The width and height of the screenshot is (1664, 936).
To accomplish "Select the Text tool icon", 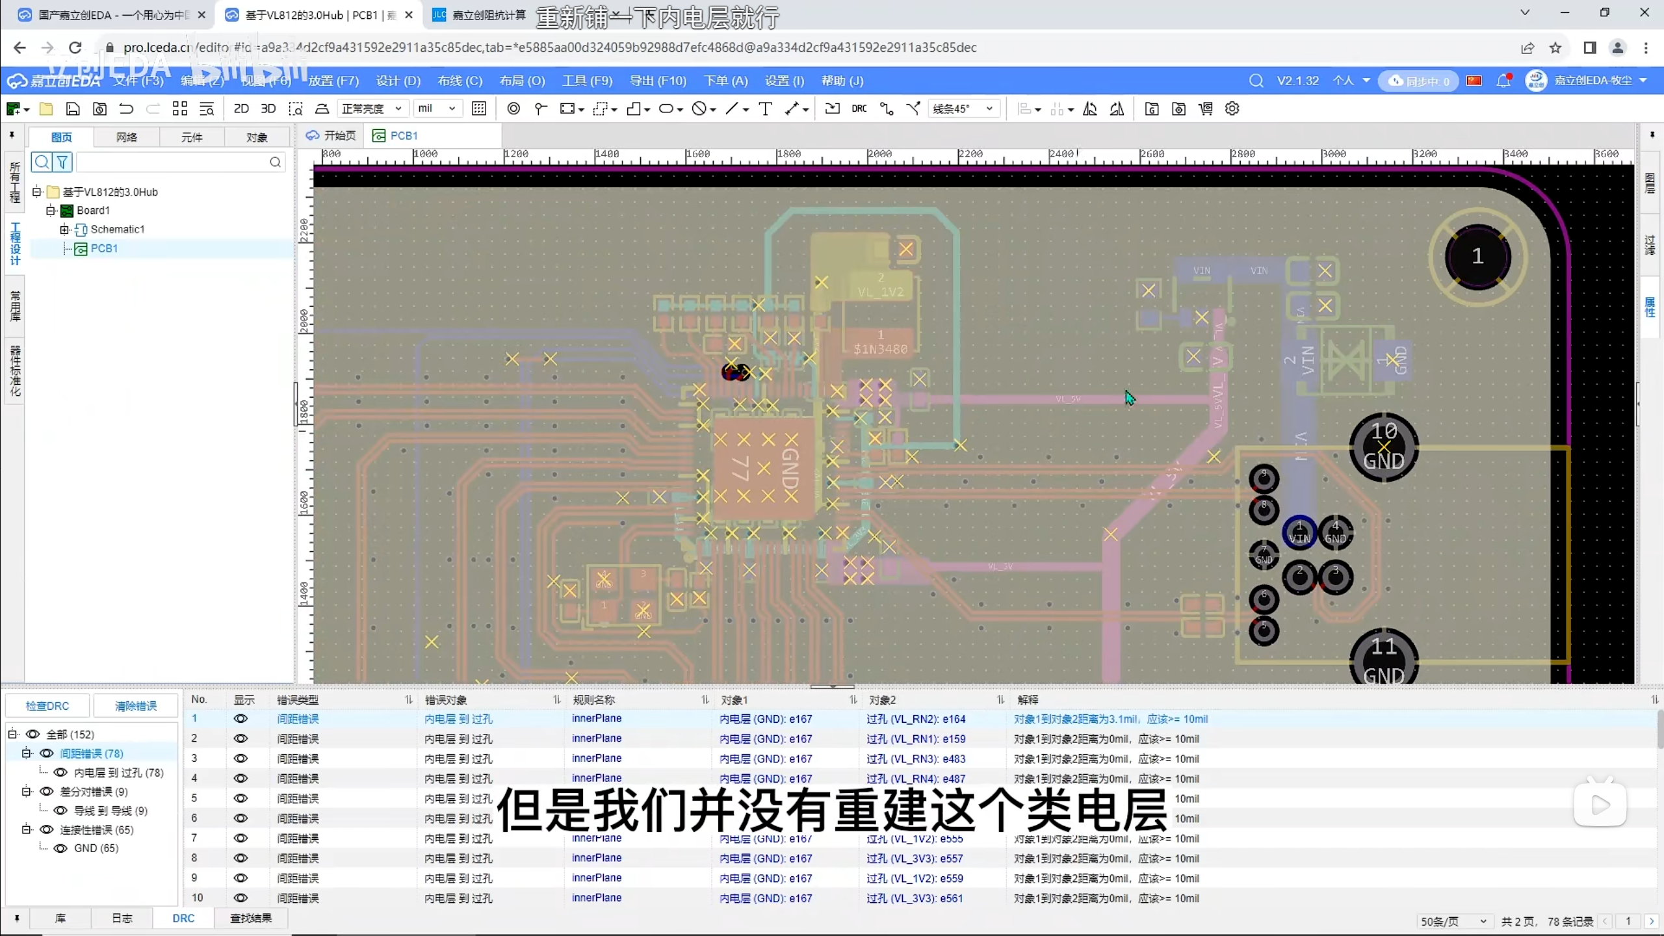I will tap(765, 109).
